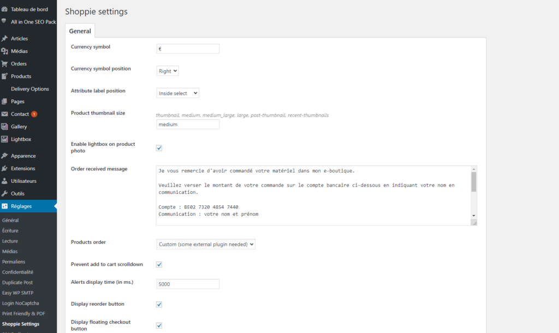559x333 pixels.
Task: Open Attribute label position dropdown
Action: point(177,93)
